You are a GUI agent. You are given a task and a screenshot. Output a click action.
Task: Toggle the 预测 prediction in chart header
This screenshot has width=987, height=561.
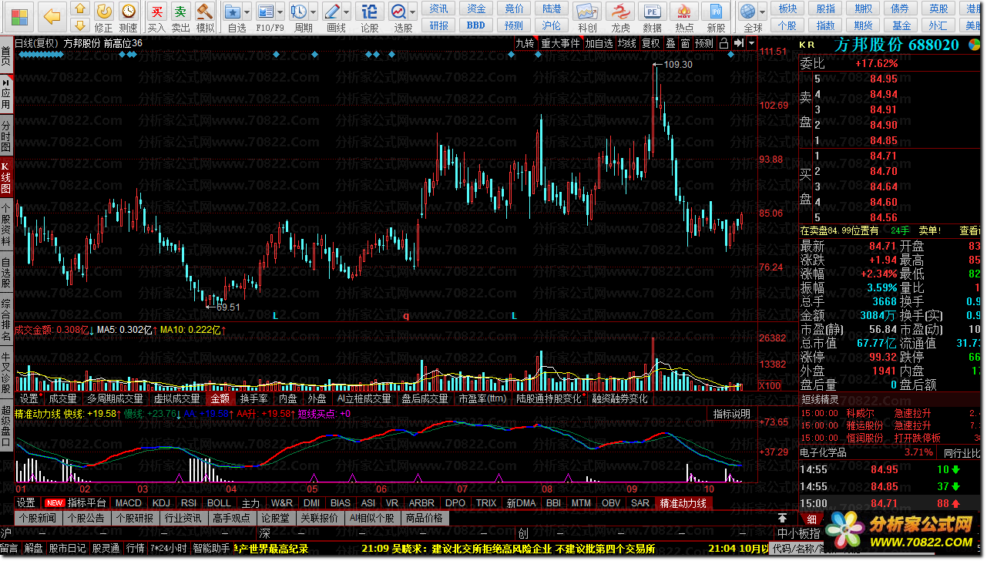704,43
